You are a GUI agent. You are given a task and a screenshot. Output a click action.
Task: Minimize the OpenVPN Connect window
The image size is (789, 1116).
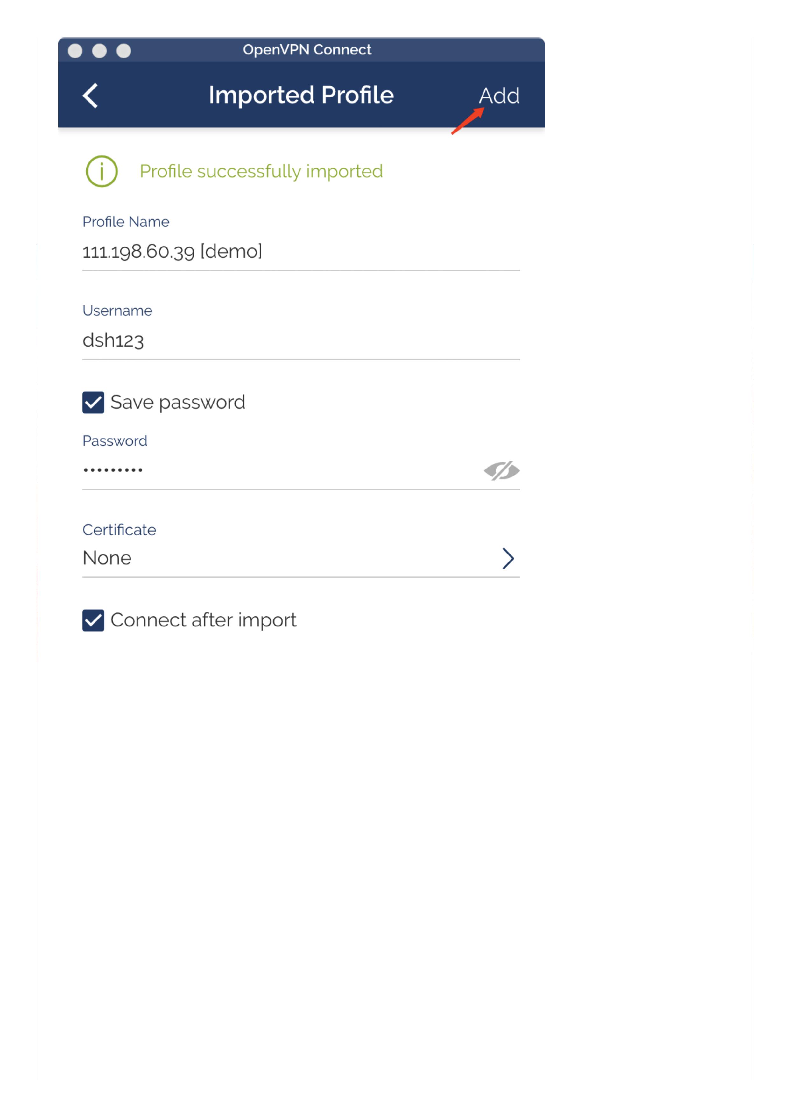pyautogui.click(x=99, y=51)
